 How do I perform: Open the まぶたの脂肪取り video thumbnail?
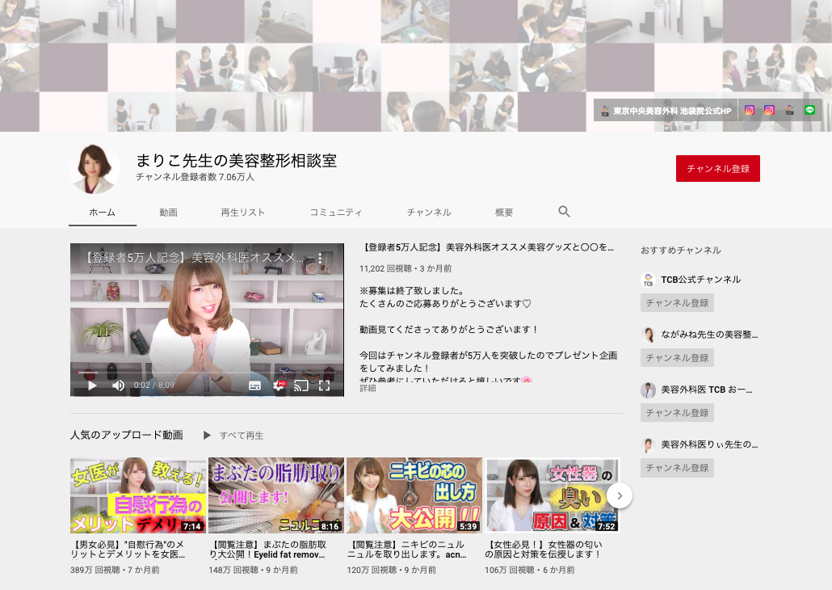(276, 495)
